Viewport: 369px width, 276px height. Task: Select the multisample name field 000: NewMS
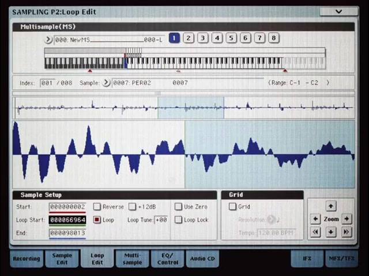pyautogui.click(x=109, y=40)
